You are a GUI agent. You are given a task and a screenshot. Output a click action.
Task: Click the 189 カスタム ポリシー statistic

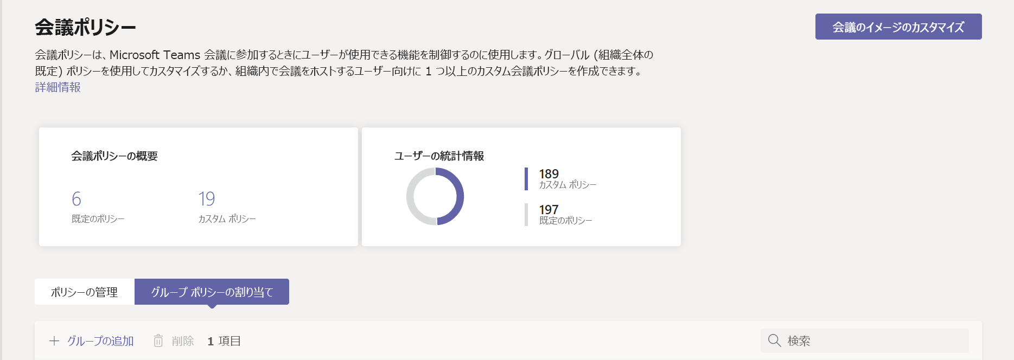tap(549, 174)
